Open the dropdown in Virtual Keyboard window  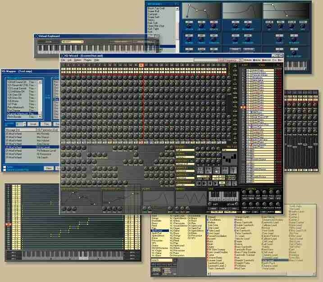pos(73,42)
